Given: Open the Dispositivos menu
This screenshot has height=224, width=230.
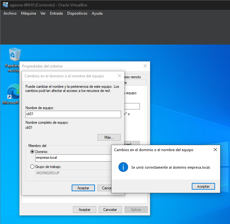Looking at the screenshot, I should [77, 13].
